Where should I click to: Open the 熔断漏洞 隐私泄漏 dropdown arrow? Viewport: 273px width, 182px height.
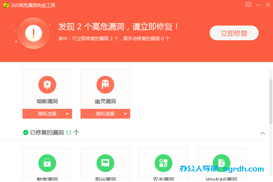tap(67, 114)
